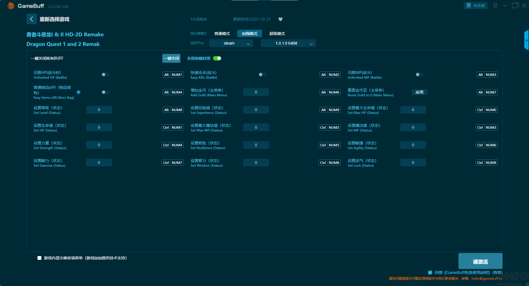The height and width of the screenshot is (286, 529).
Task: Click the Set Wisdom value field
Action: (x=256, y=163)
